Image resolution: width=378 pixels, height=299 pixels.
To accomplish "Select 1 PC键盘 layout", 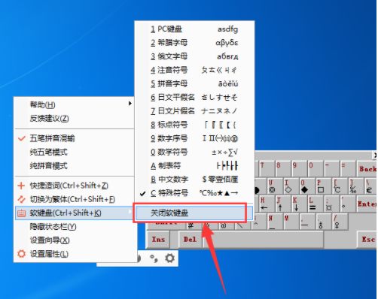I will [194, 29].
